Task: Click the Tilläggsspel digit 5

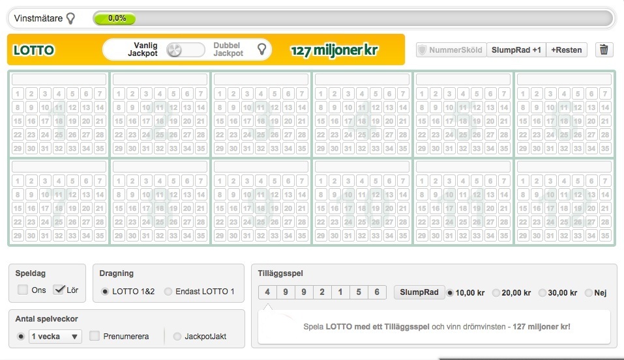Action: click(359, 292)
